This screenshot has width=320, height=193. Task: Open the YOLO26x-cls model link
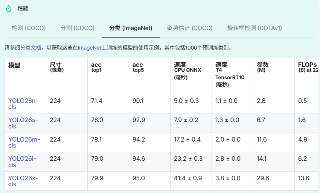click(x=23, y=181)
